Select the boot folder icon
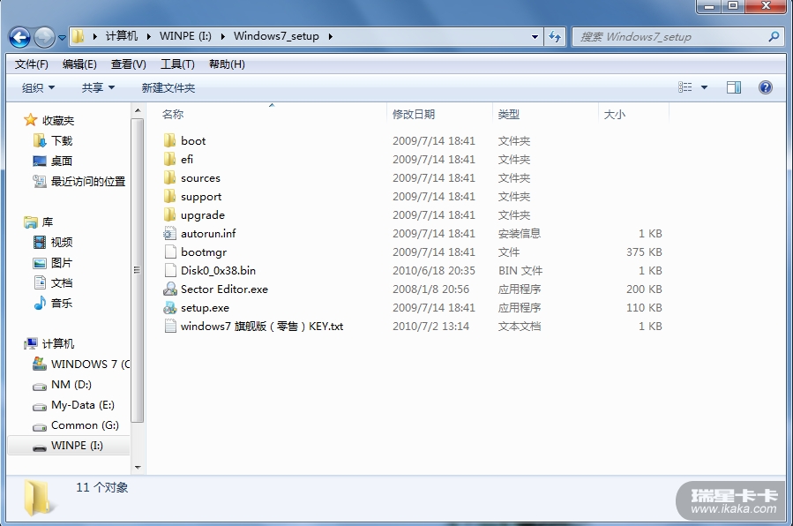This screenshot has height=526, width=793. [170, 140]
